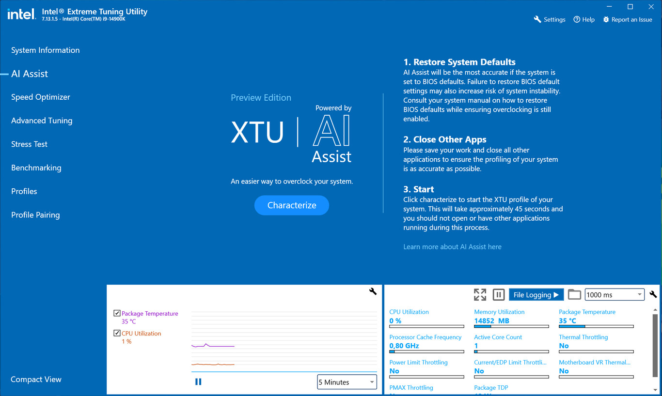Pause the system monitor readings
662x396 pixels.
click(498, 294)
